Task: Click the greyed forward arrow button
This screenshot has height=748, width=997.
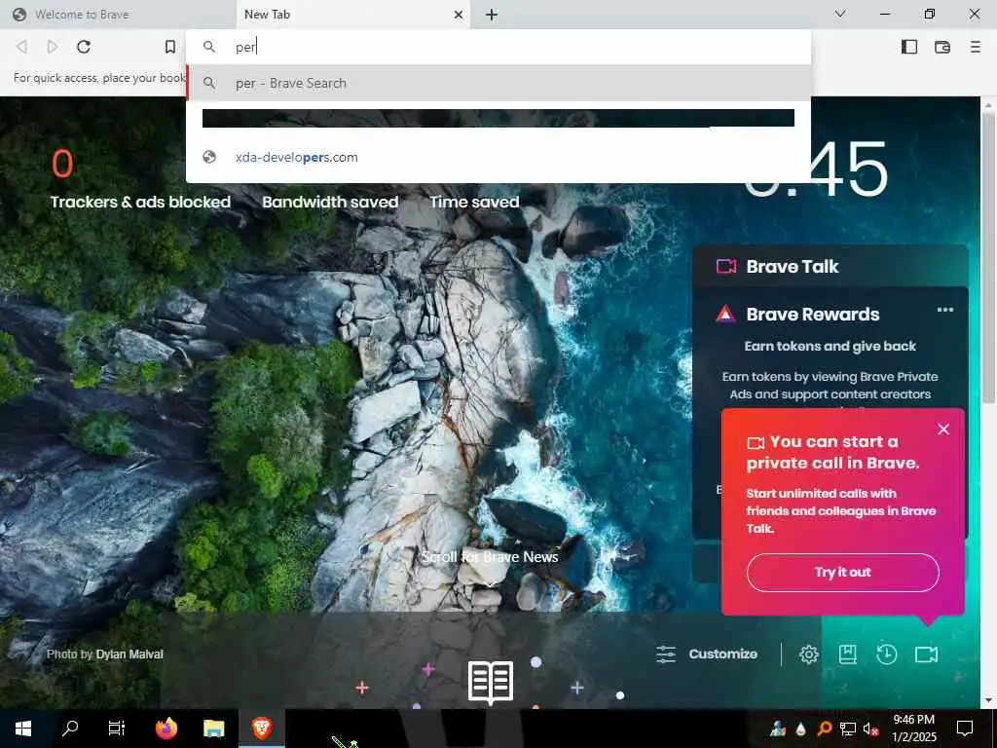Action: click(53, 47)
